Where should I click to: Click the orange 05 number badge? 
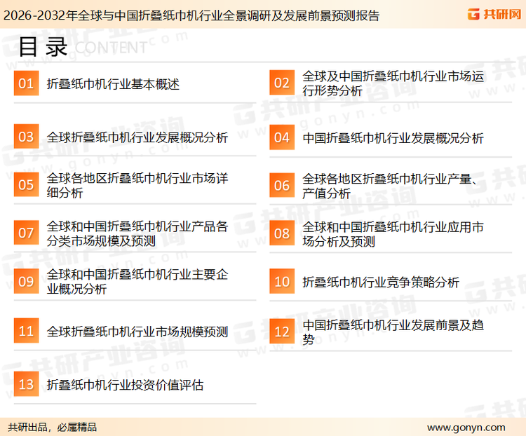tap(26, 184)
